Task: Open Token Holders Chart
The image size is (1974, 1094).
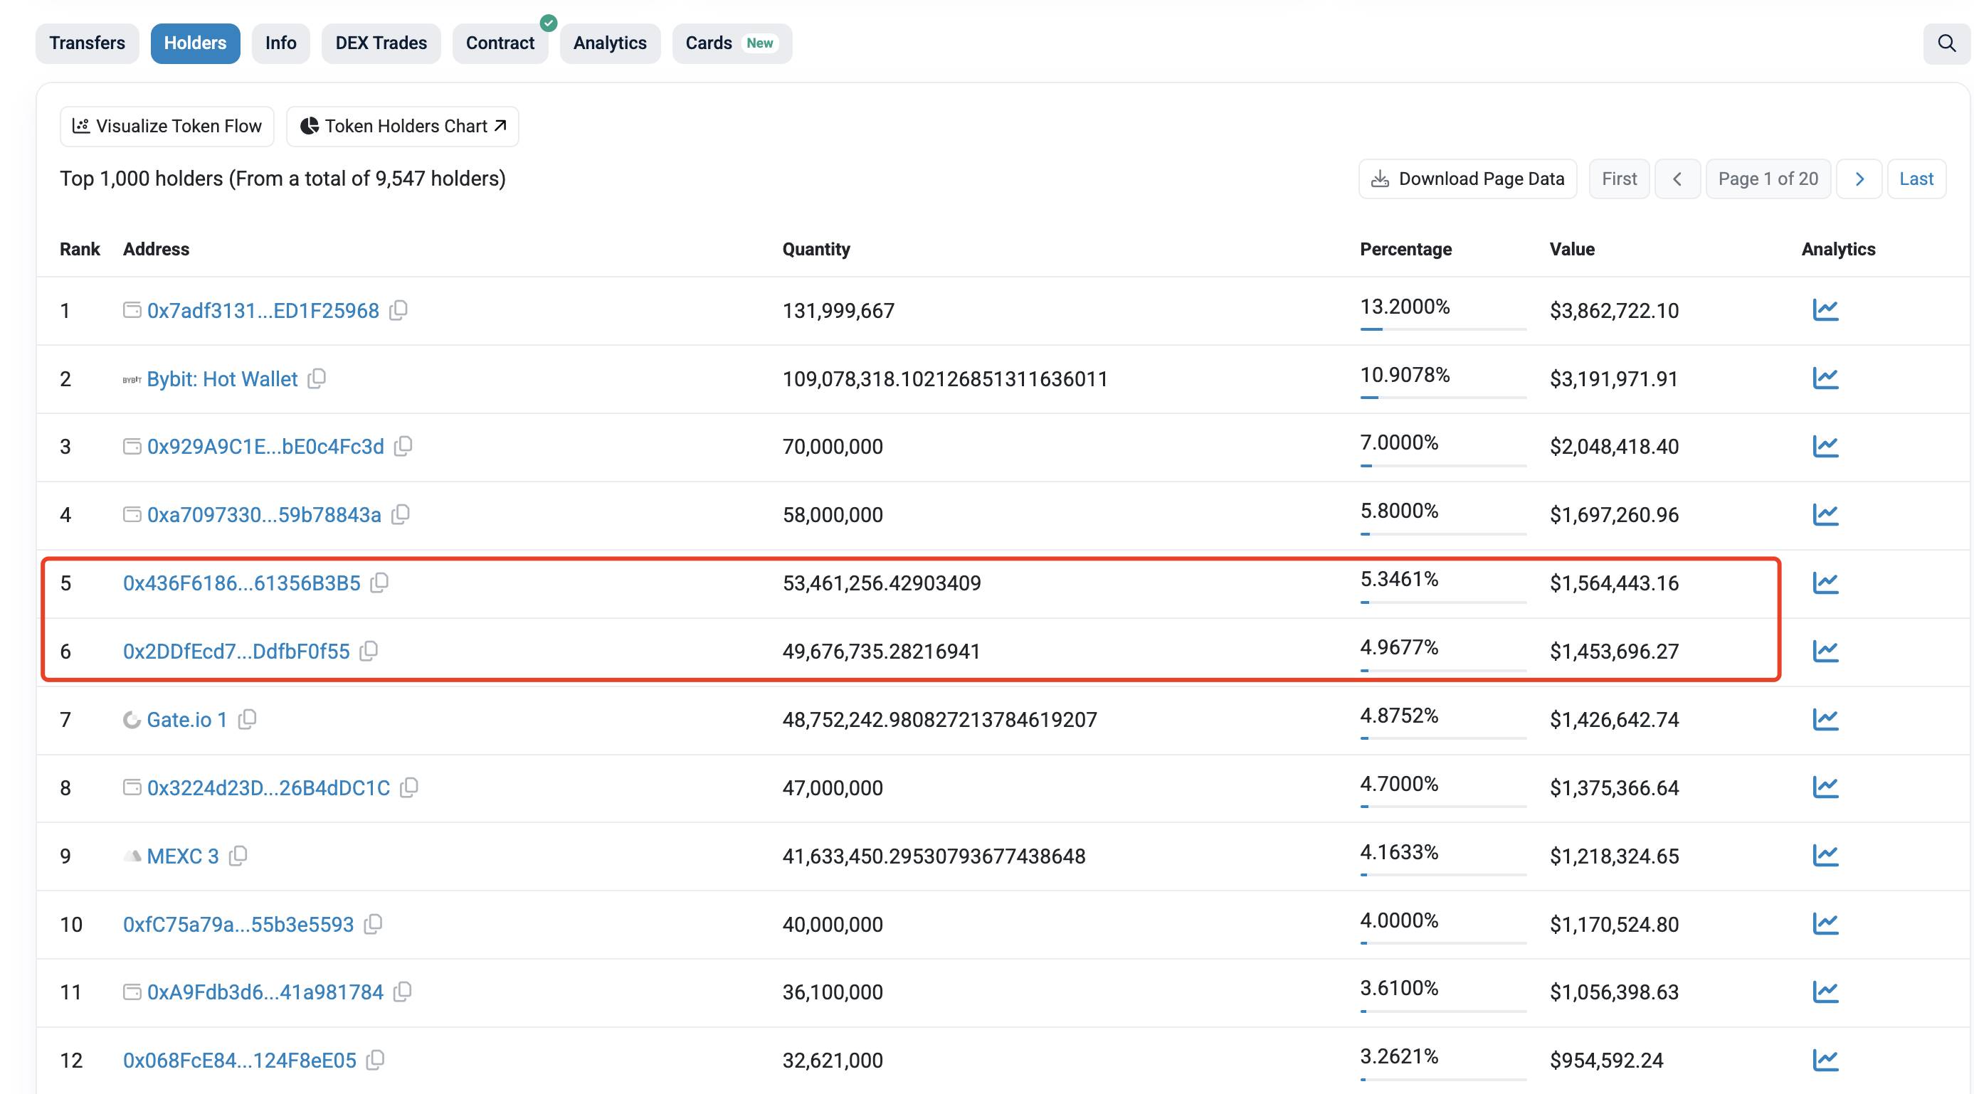Action: (402, 127)
